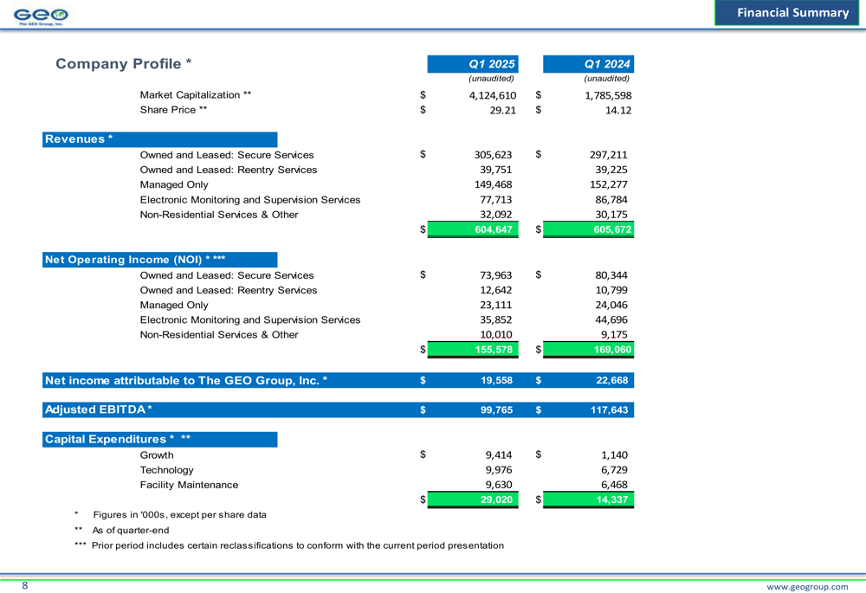866x593 pixels.
Task: Select Non-Residential revenue 32,092
Action: point(495,215)
